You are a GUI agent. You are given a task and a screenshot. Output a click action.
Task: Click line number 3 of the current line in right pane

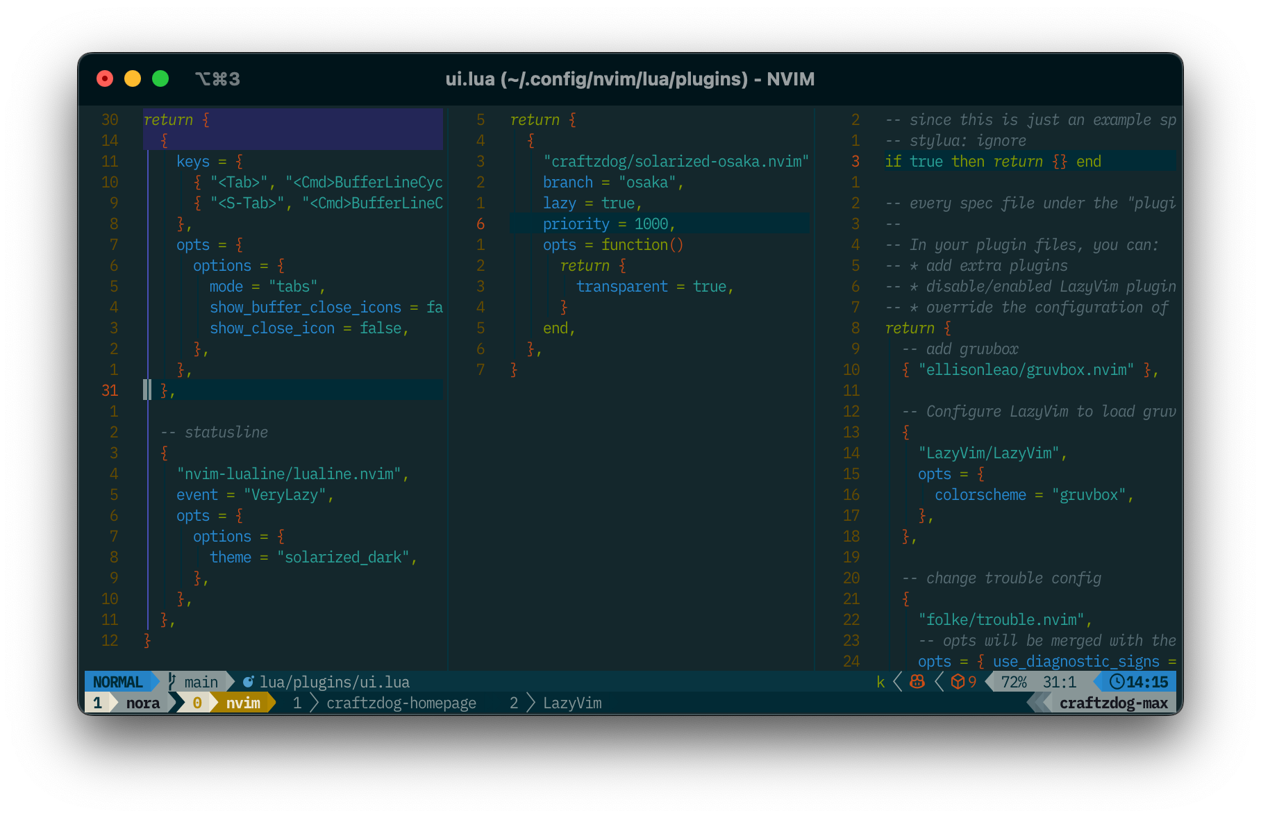(855, 161)
